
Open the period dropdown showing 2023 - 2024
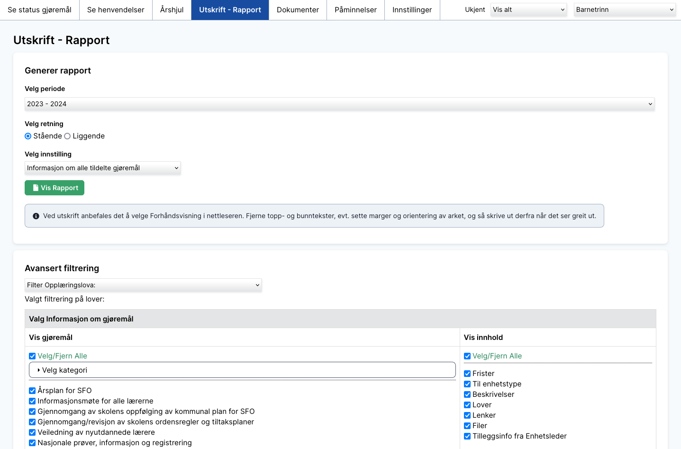[339, 104]
